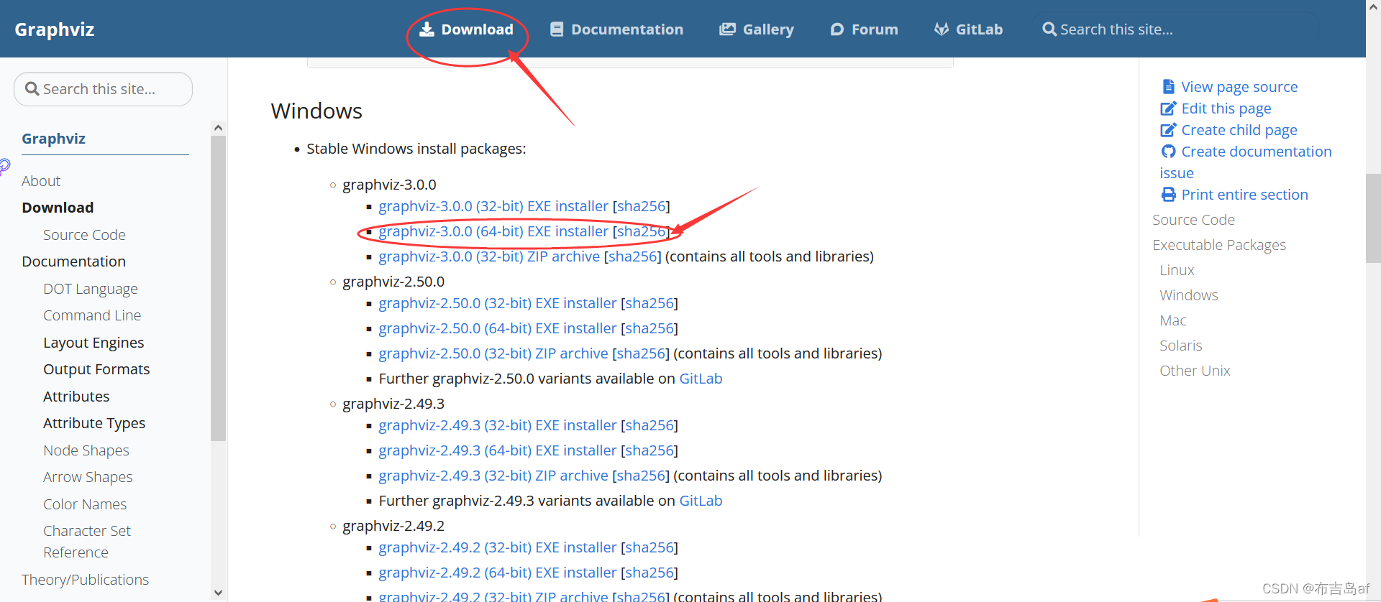Click the left sidebar scrollbar thumb
The width and height of the screenshot is (1381, 602).
(218, 287)
